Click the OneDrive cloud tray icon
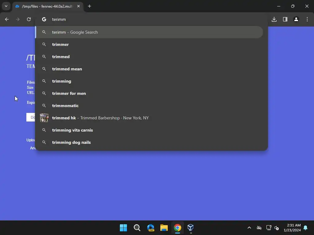314x235 pixels. (259, 228)
